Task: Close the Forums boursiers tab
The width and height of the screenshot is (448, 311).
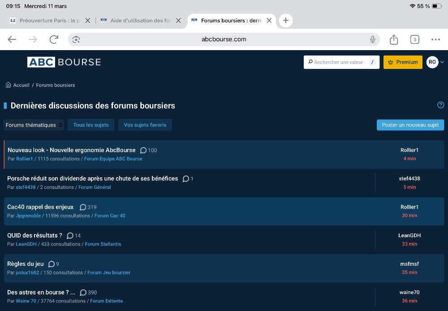Action: point(269,21)
